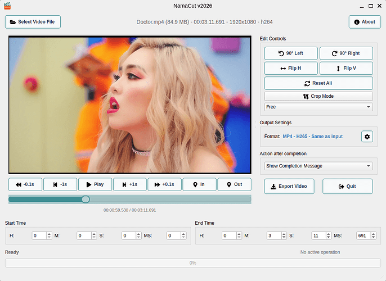Decrement End Time minutes spinner
This screenshot has width=386, height=281.
284,238
